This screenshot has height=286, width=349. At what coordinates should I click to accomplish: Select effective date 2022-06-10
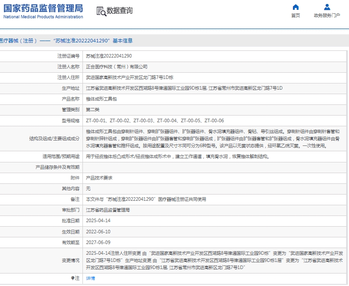click(98, 232)
